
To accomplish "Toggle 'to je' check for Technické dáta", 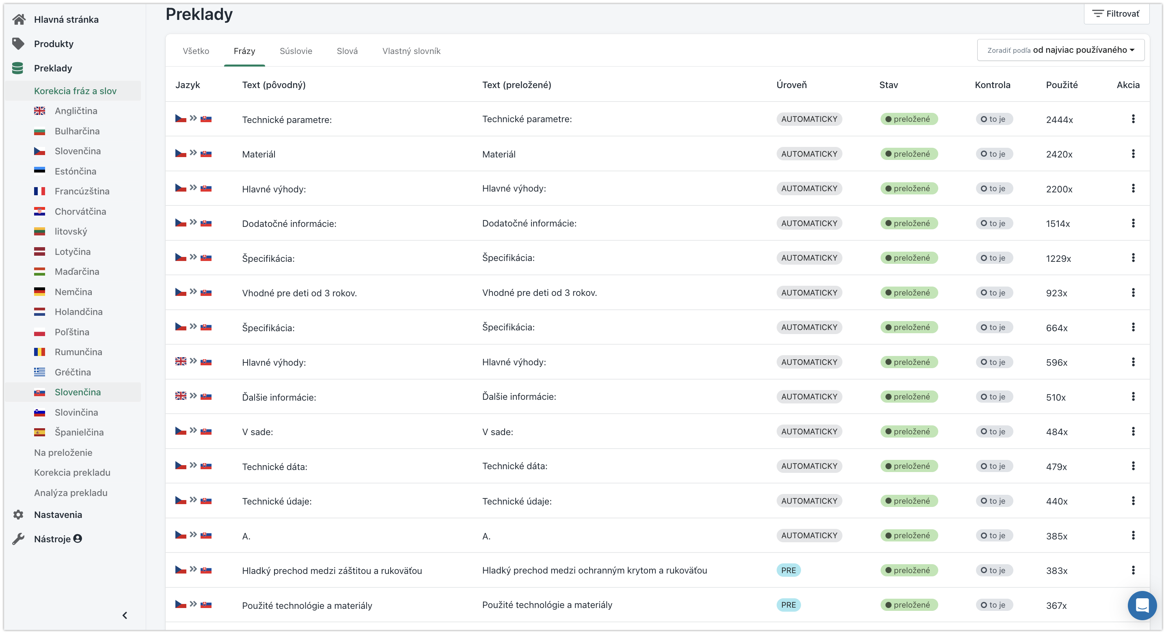I will click(993, 466).
